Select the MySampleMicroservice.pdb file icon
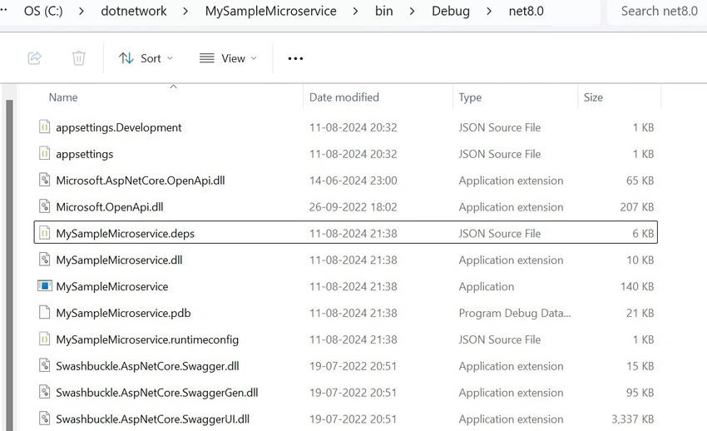 45,312
